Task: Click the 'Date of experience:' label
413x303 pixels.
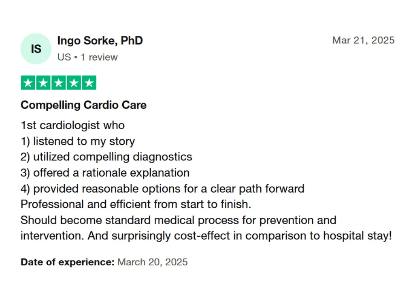Action: (x=68, y=262)
